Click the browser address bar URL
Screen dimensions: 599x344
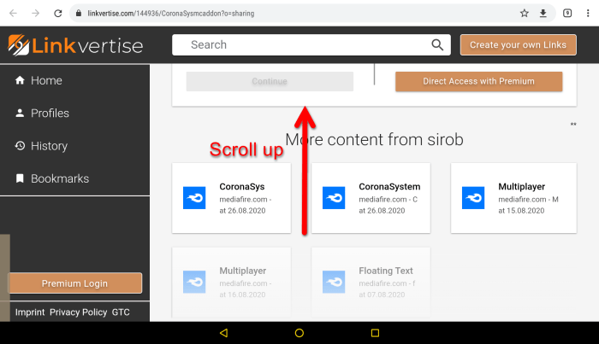[x=171, y=14]
